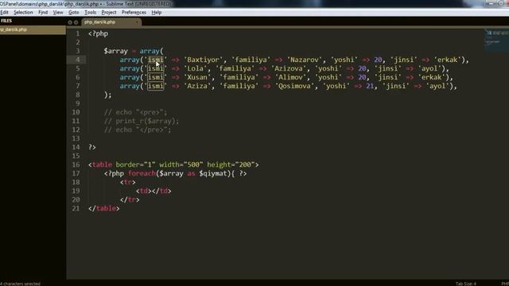Screen dimensions: 509x286
Task: Click the surname 'Alimov' on line 6
Action: click(291, 77)
